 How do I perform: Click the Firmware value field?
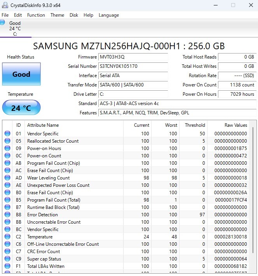(133, 57)
